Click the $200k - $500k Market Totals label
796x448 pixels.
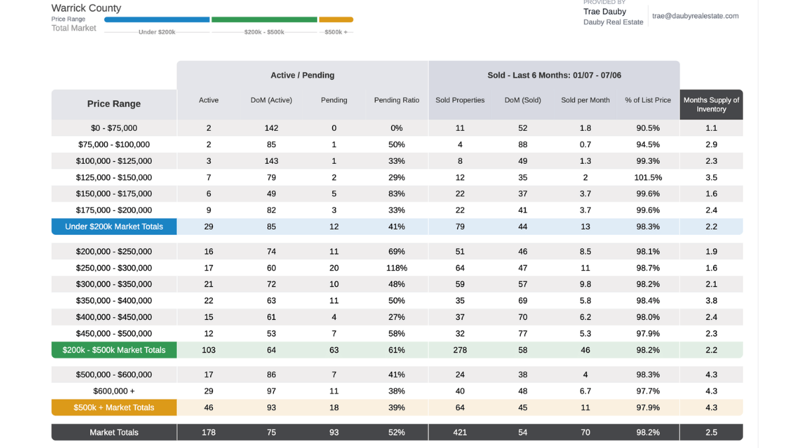point(114,350)
